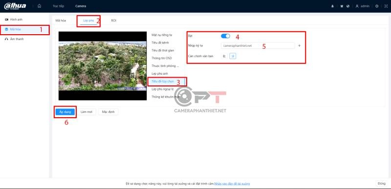391x189 pixels.
Task: Click the Mặc định default button
Action: (108, 112)
